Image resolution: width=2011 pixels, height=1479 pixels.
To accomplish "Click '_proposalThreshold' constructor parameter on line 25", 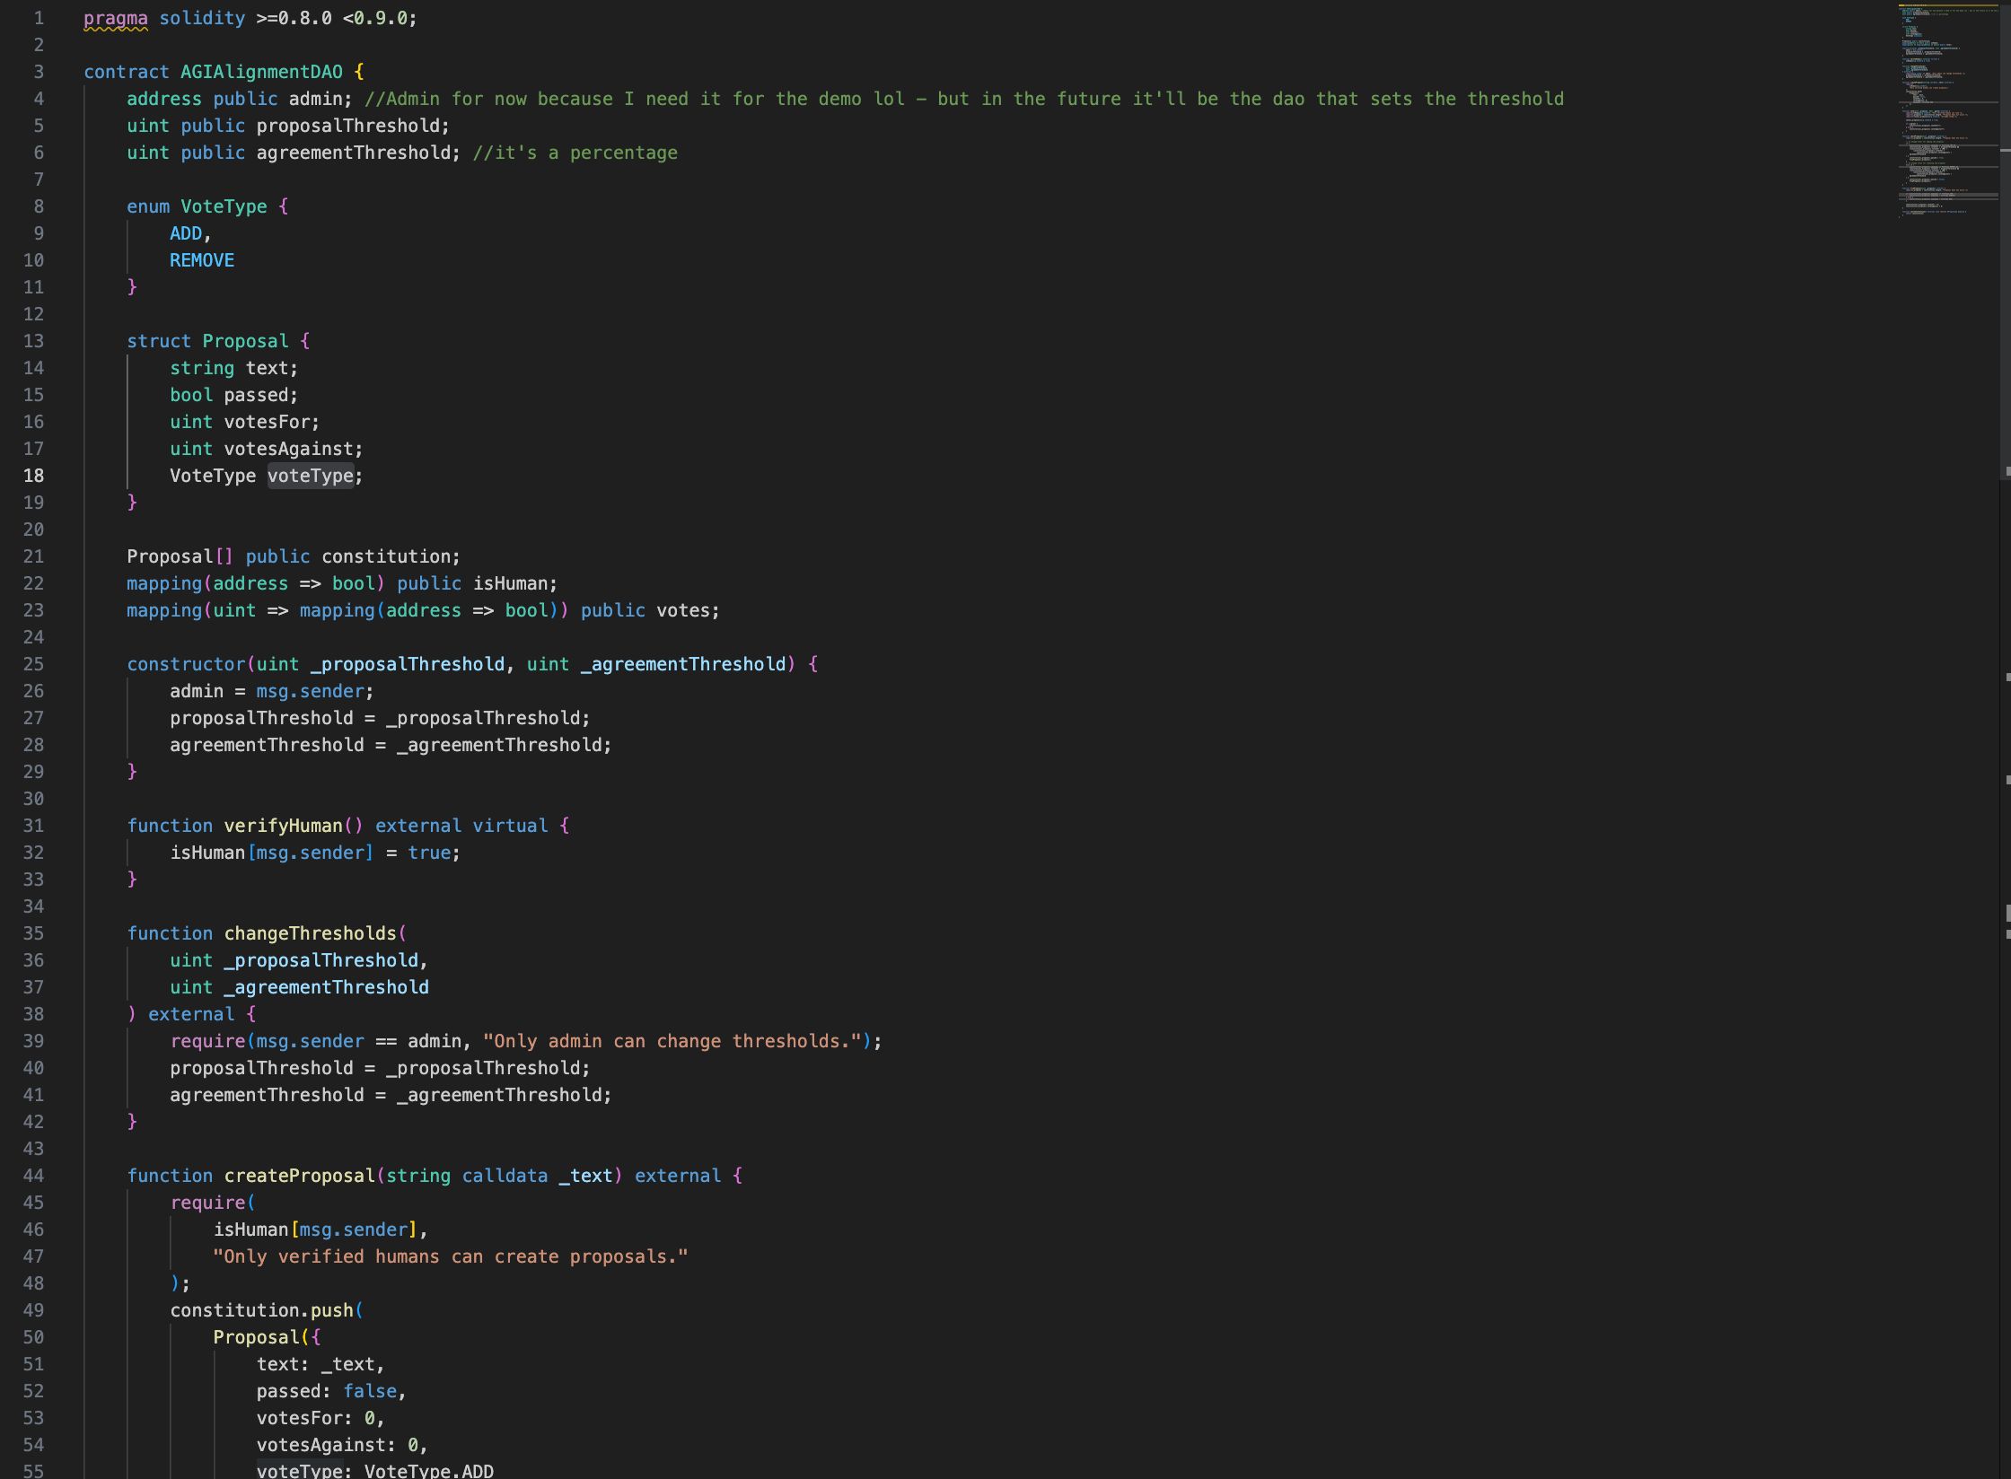I will 408,664.
